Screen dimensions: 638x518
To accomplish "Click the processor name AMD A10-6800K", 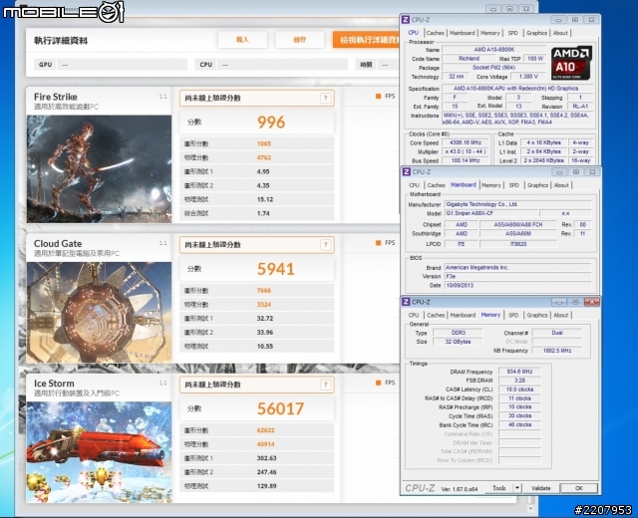I will pyautogui.click(x=494, y=50).
